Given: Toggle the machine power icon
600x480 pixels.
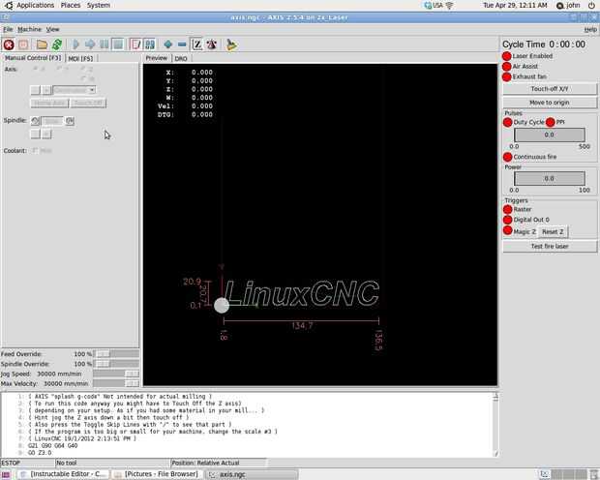Looking at the screenshot, I should pos(23,45).
